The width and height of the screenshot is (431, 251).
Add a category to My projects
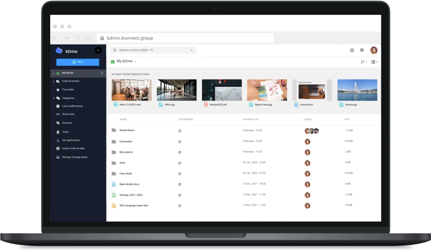[180, 152]
